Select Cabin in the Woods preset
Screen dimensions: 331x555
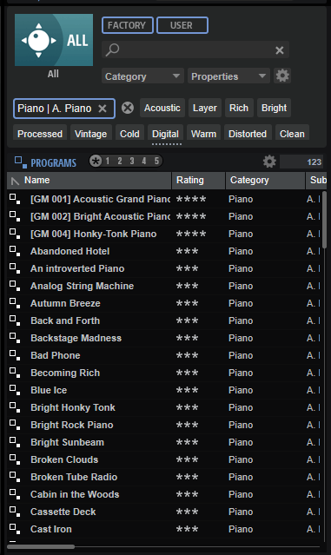[75, 494]
